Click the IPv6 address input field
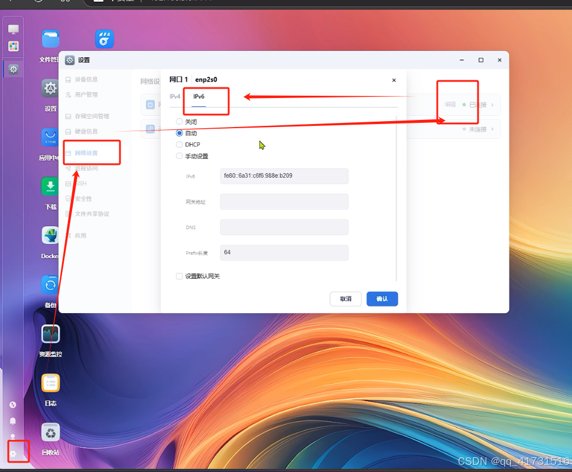Viewport: 572px width, 472px height. point(284,176)
